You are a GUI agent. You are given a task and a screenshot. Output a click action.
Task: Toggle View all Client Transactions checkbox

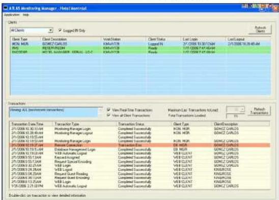pyautogui.click(x=108, y=116)
